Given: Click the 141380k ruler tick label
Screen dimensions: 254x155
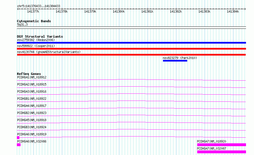Looking at the screenshot, I should pos(119,11).
